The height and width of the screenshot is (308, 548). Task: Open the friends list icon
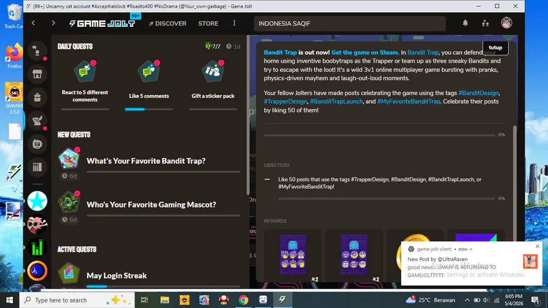tap(485, 23)
